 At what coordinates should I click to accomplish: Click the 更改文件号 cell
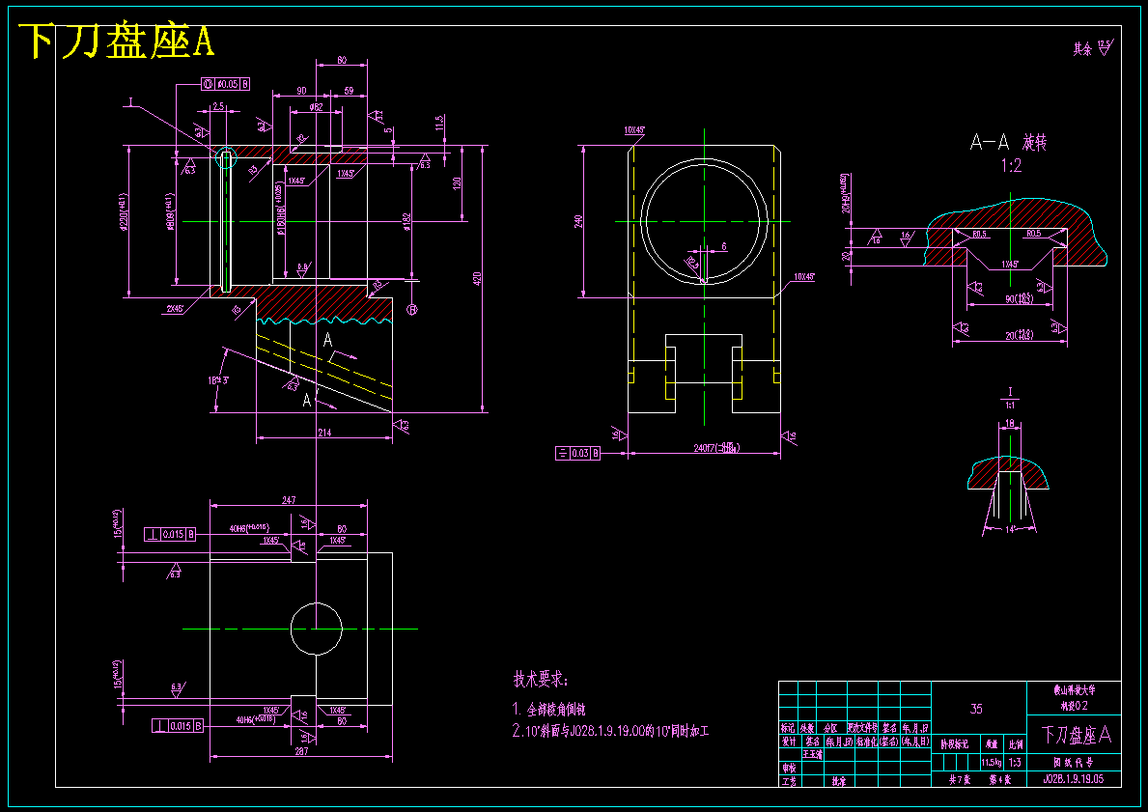tap(862, 729)
